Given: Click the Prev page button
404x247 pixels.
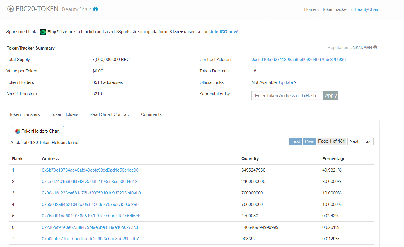Looking at the screenshot, I should coord(309,141).
